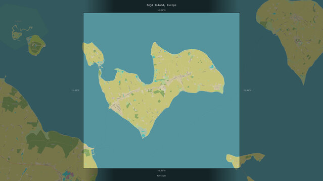Click the longitude label right of map frame
This screenshot has height=181, width=323.
coord(247,90)
